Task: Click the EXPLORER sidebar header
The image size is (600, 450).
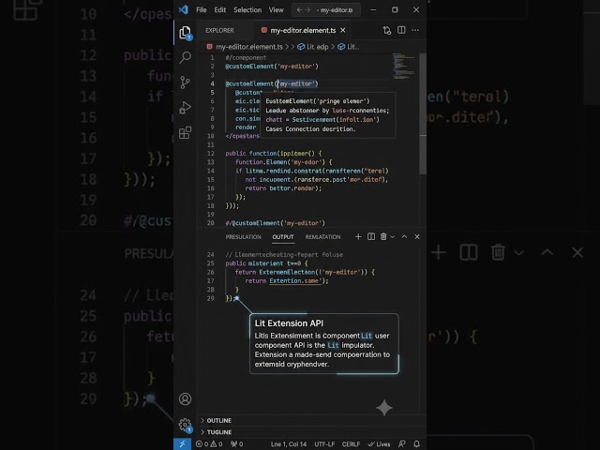Action: pos(219,30)
